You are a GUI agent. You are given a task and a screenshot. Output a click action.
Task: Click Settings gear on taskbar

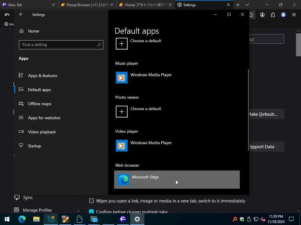[137, 219]
